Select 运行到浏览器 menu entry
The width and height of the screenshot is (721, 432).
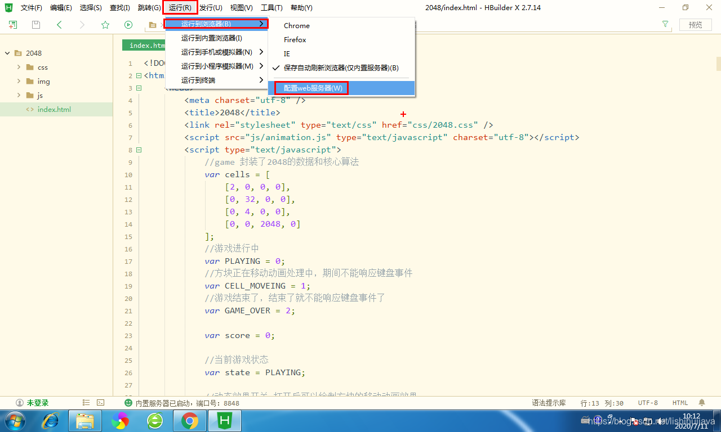click(x=216, y=24)
